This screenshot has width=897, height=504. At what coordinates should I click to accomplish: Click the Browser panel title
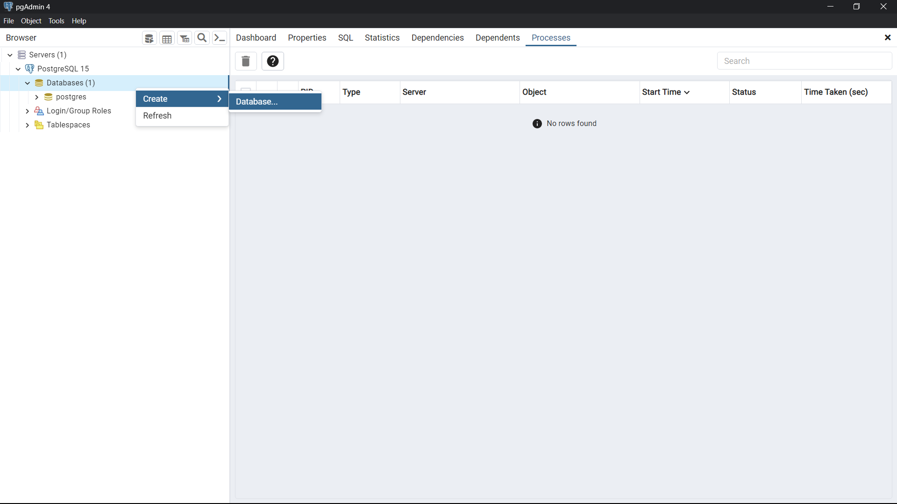[21, 38]
